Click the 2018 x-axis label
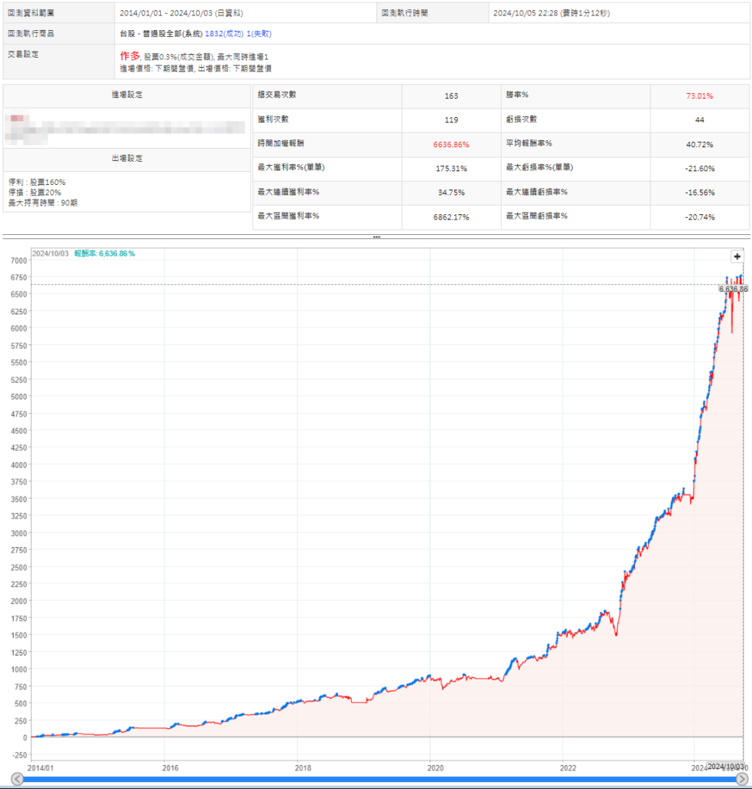The height and width of the screenshot is (789, 752). [303, 768]
